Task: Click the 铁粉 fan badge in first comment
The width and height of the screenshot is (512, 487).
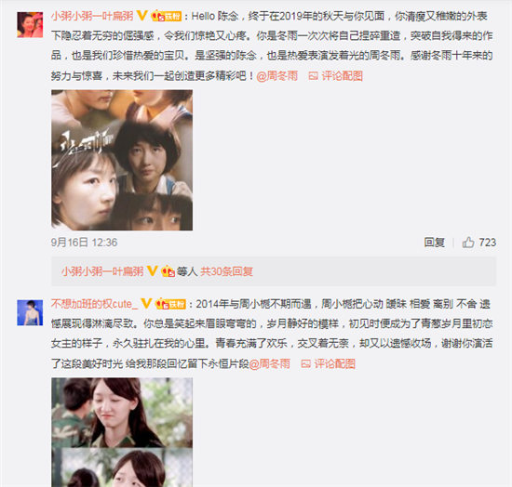Action: pos(167,16)
